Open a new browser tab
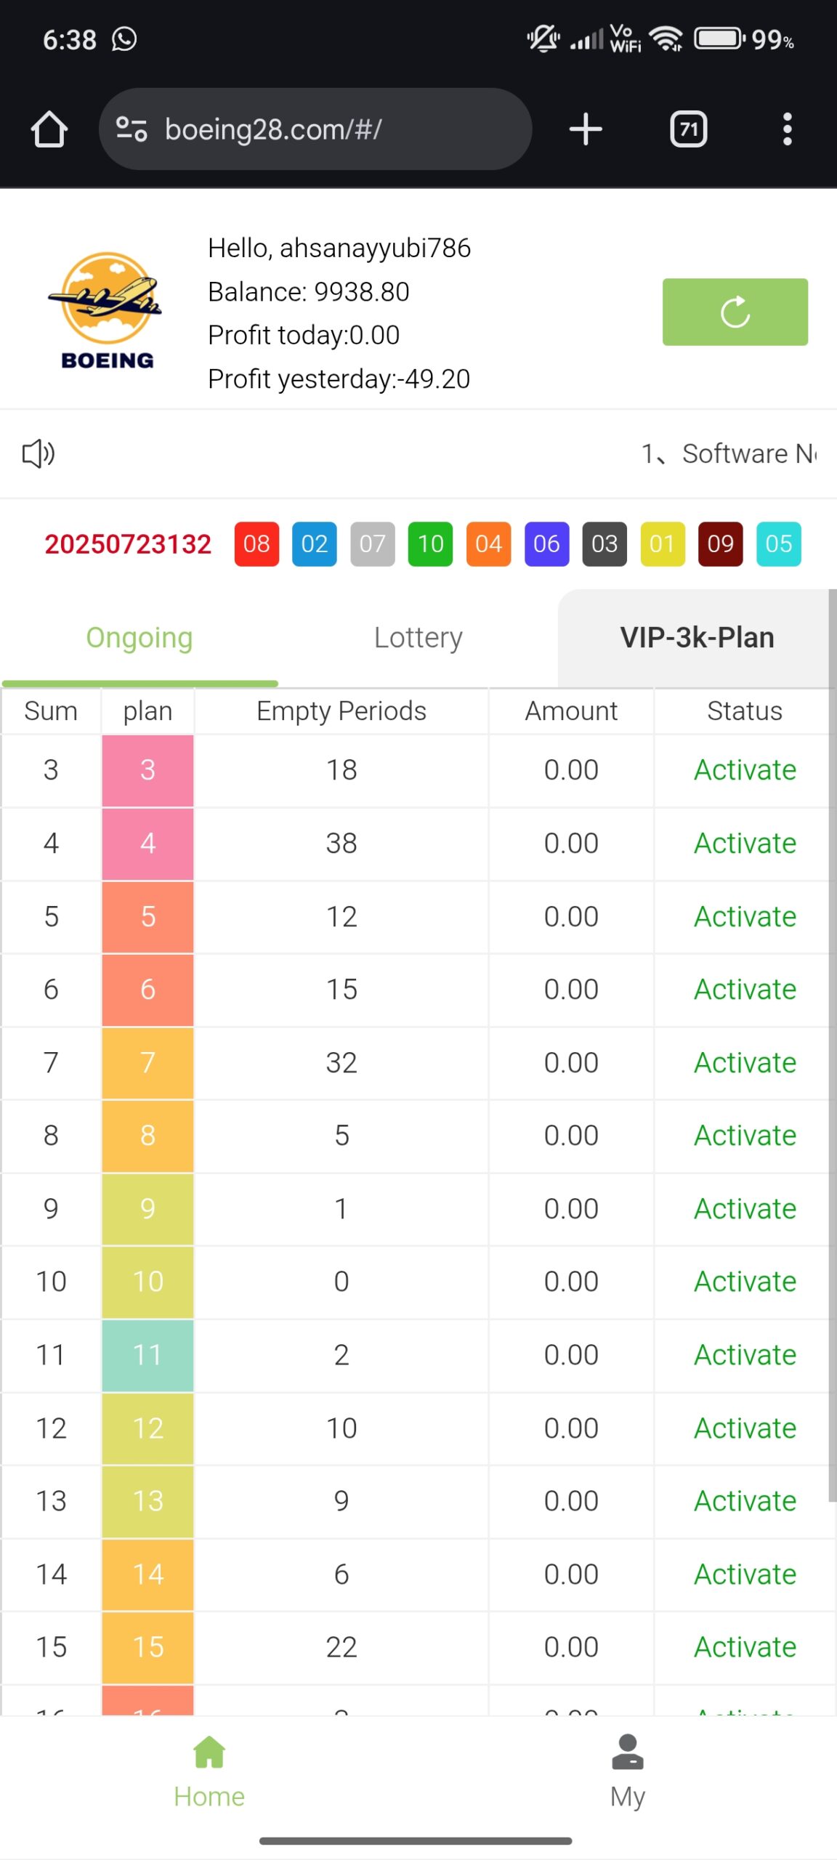This screenshot has height=1860, width=837. click(586, 129)
